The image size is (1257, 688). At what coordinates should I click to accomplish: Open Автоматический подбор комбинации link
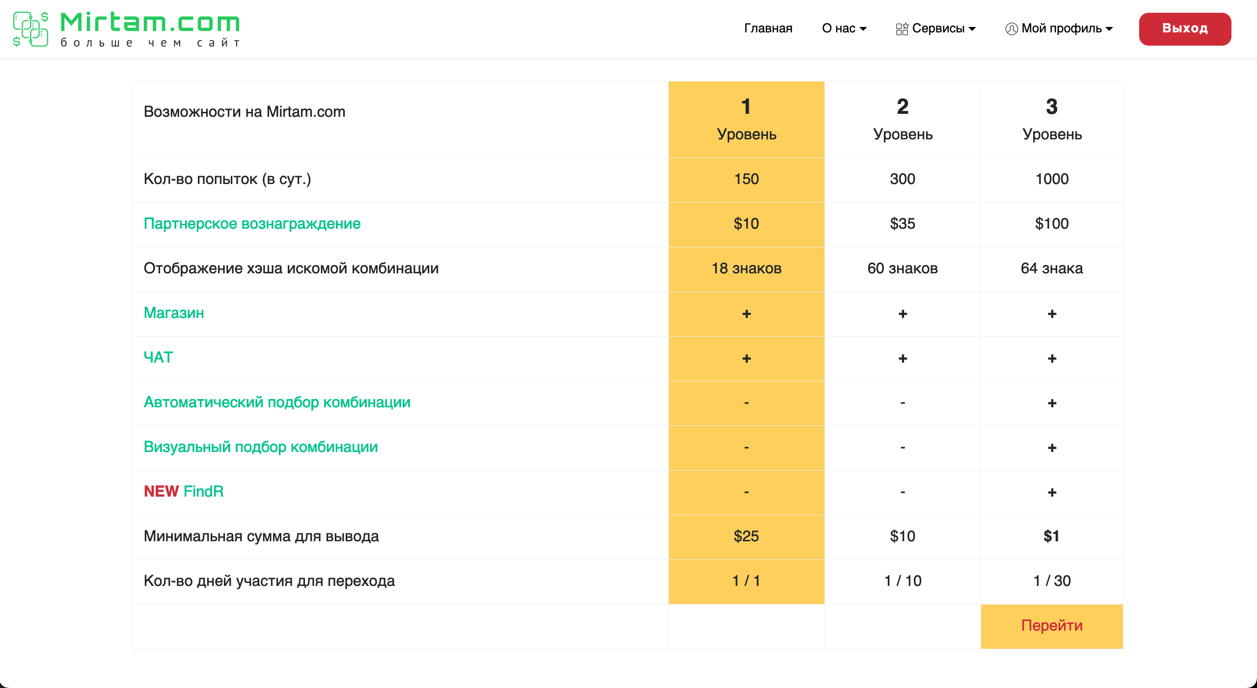click(x=277, y=402)
